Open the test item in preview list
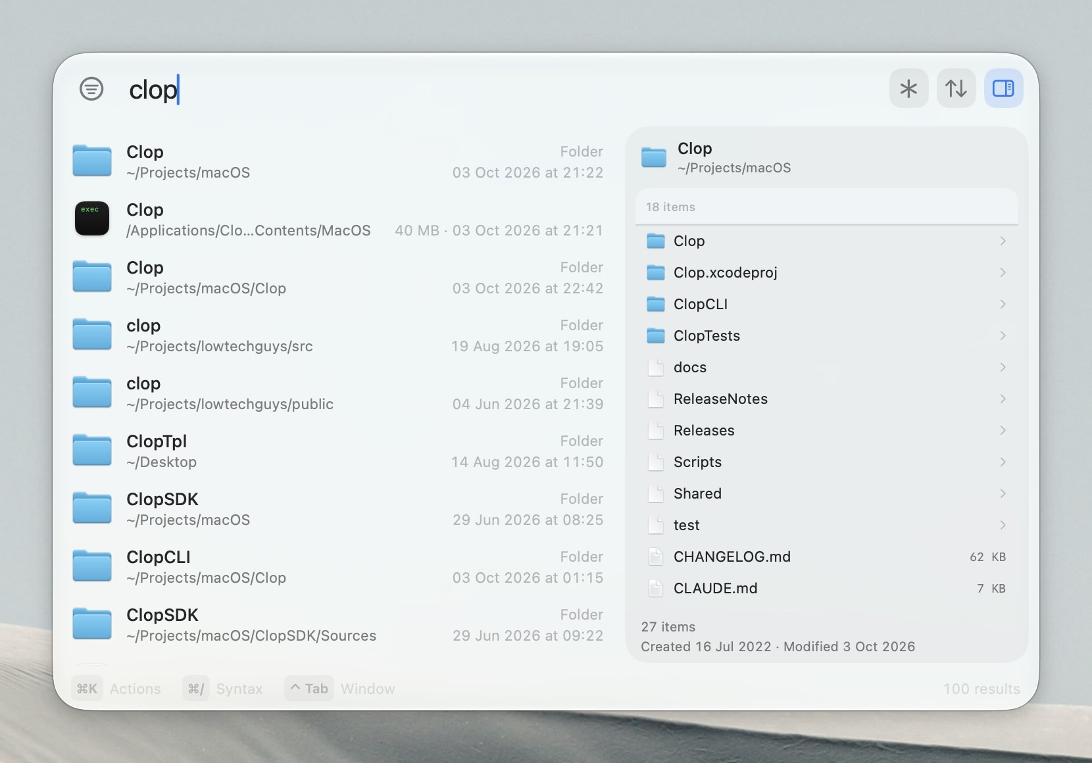This screenshot has height=763, width=1092. tap(827, 525)
